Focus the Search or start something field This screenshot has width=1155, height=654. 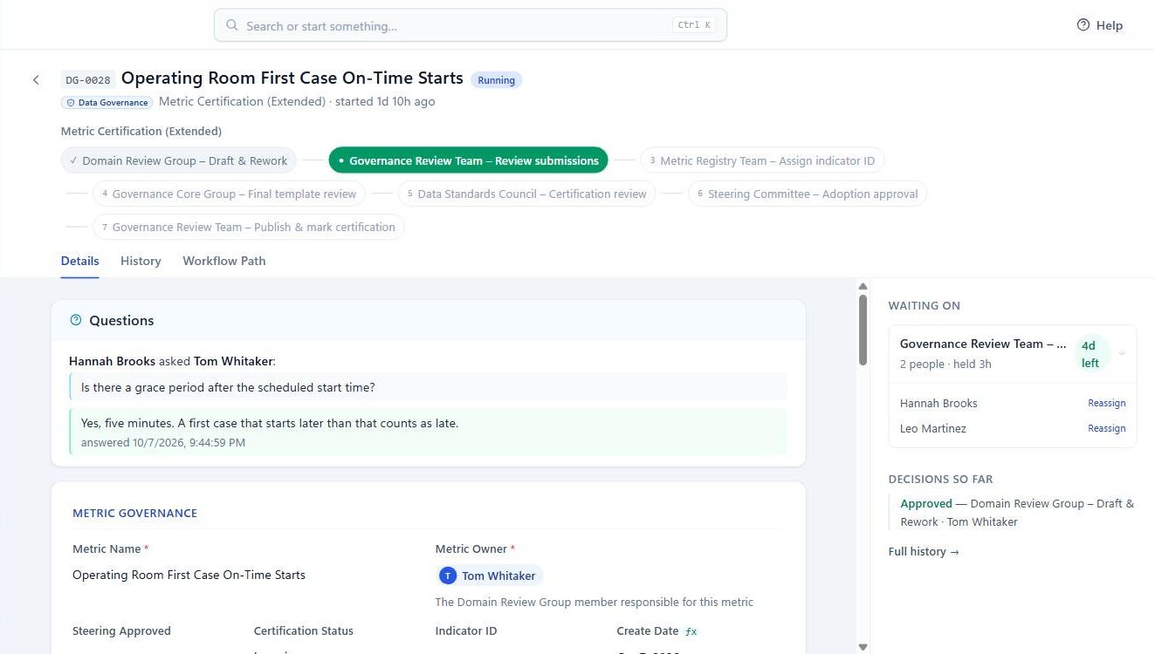tap(470, 25)
